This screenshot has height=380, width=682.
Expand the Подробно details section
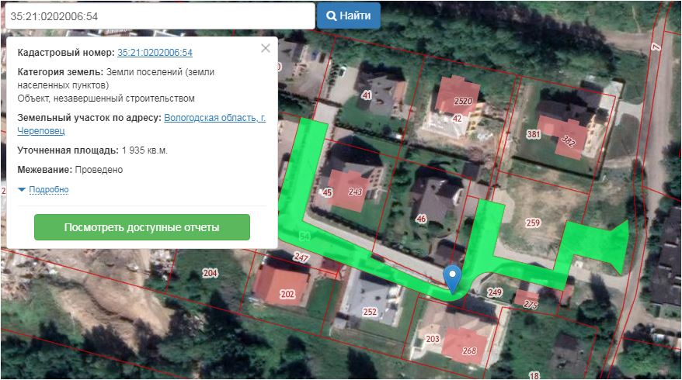[48, 189]
